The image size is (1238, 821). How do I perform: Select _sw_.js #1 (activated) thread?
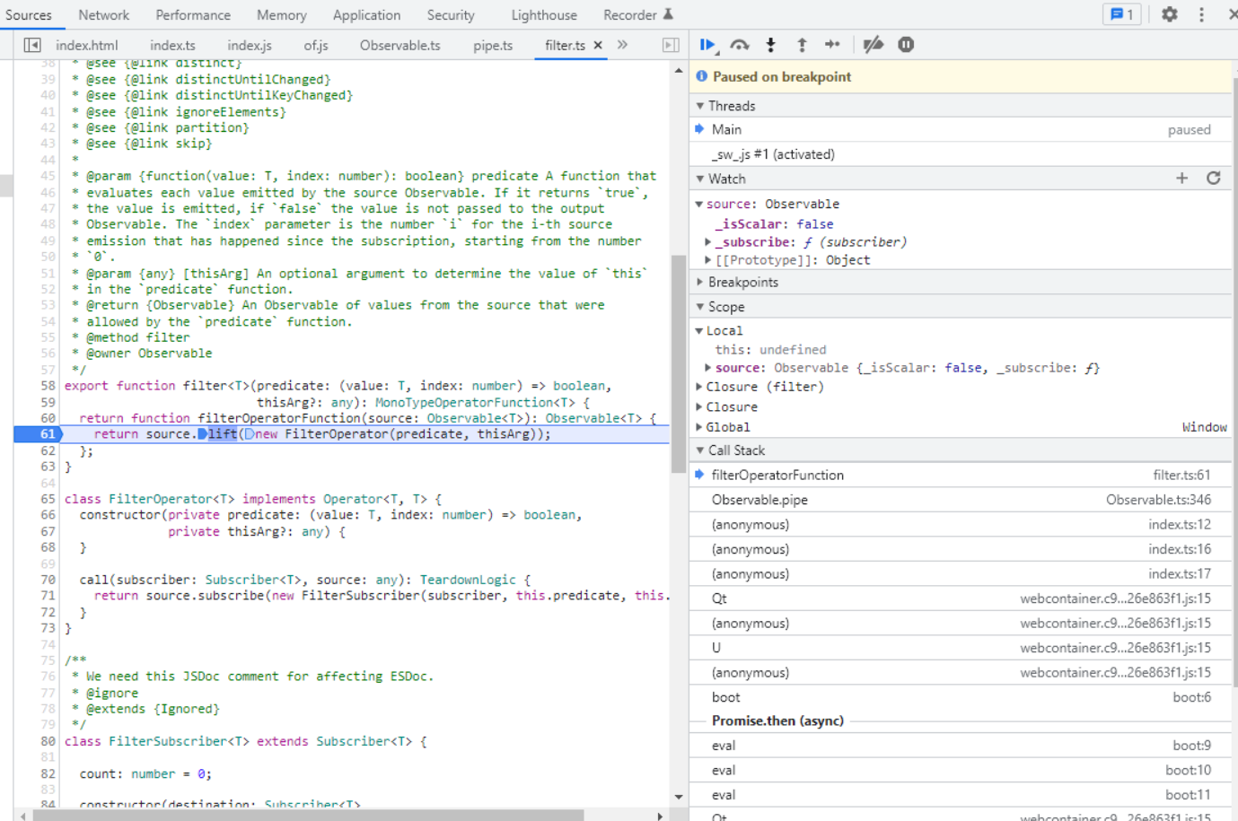coord(961,154)
